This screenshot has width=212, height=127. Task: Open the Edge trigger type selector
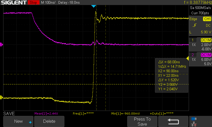click(x=193, y=19)
